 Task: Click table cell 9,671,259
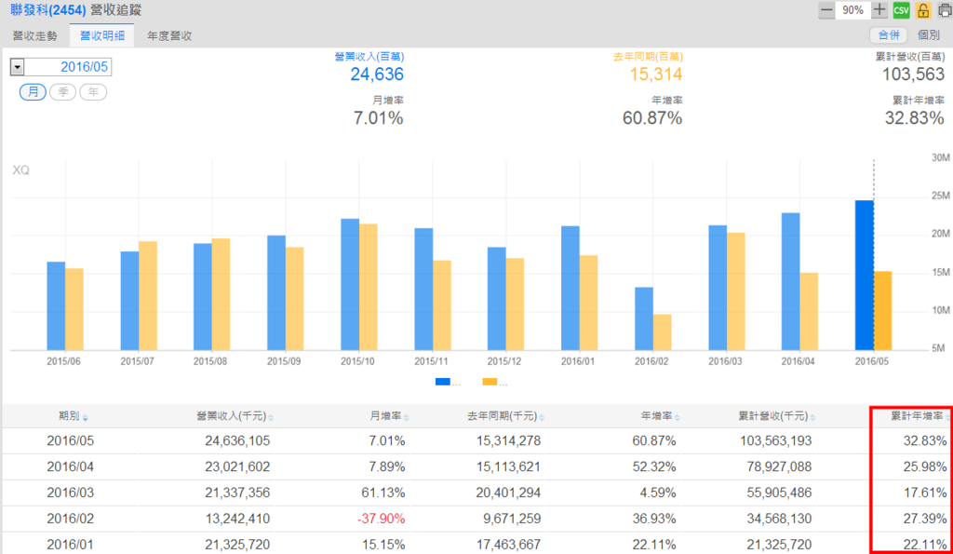513,519
